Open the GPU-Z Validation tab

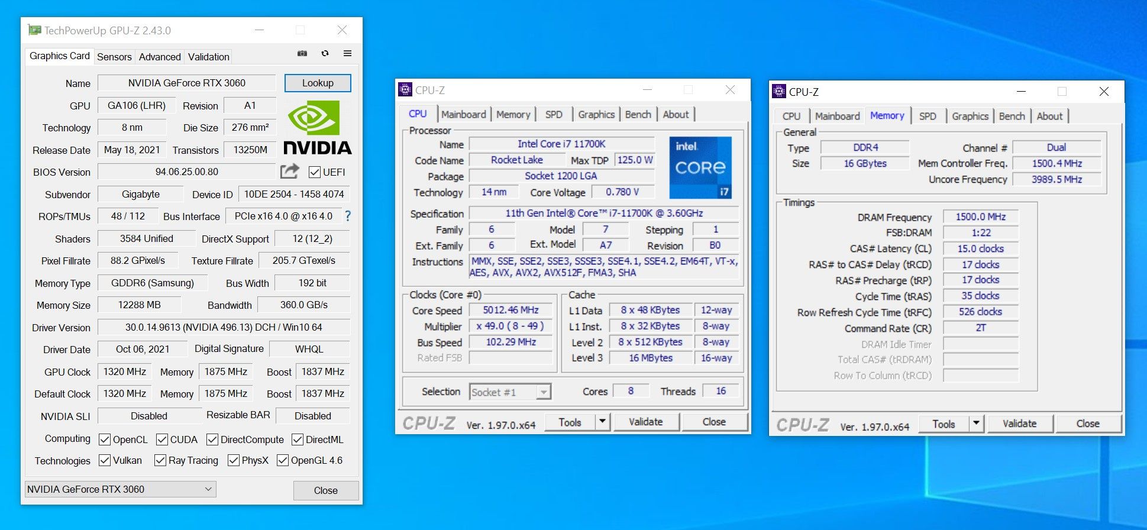209,57
